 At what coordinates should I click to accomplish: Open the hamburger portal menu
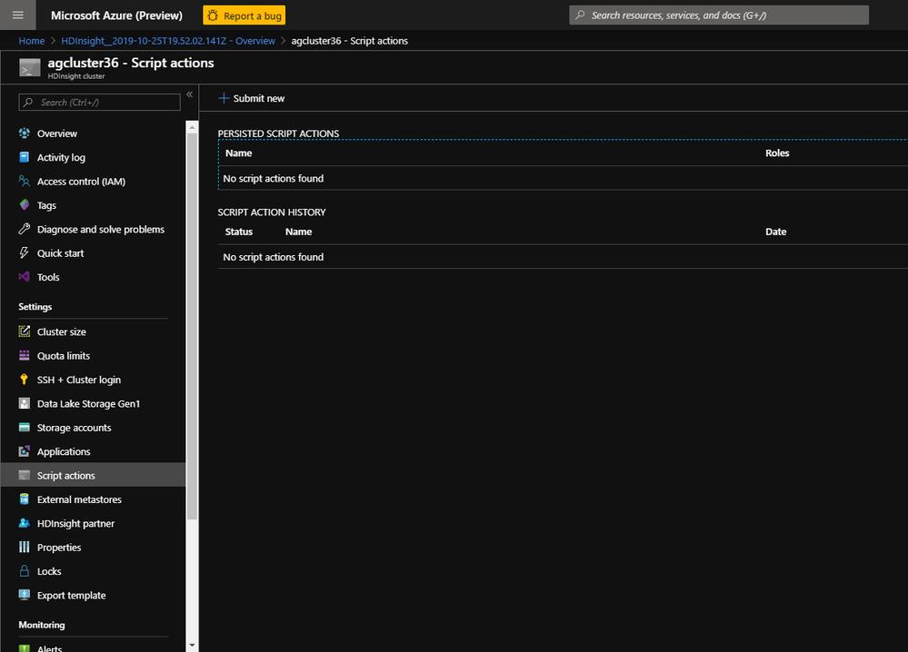click(x=18, y=15)
